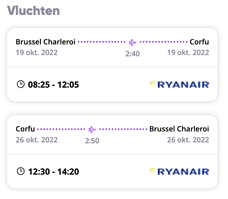The width and height of the screenshot is (228, 199).
Task: Select the Vluchten heading
Action: click(34, 10)
